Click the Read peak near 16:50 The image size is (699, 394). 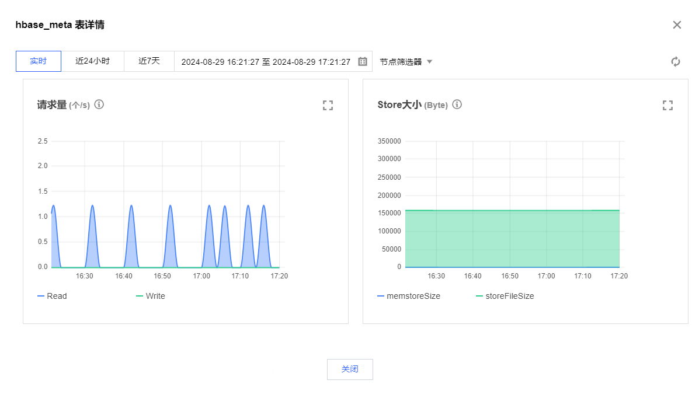(x=170, y=206)
